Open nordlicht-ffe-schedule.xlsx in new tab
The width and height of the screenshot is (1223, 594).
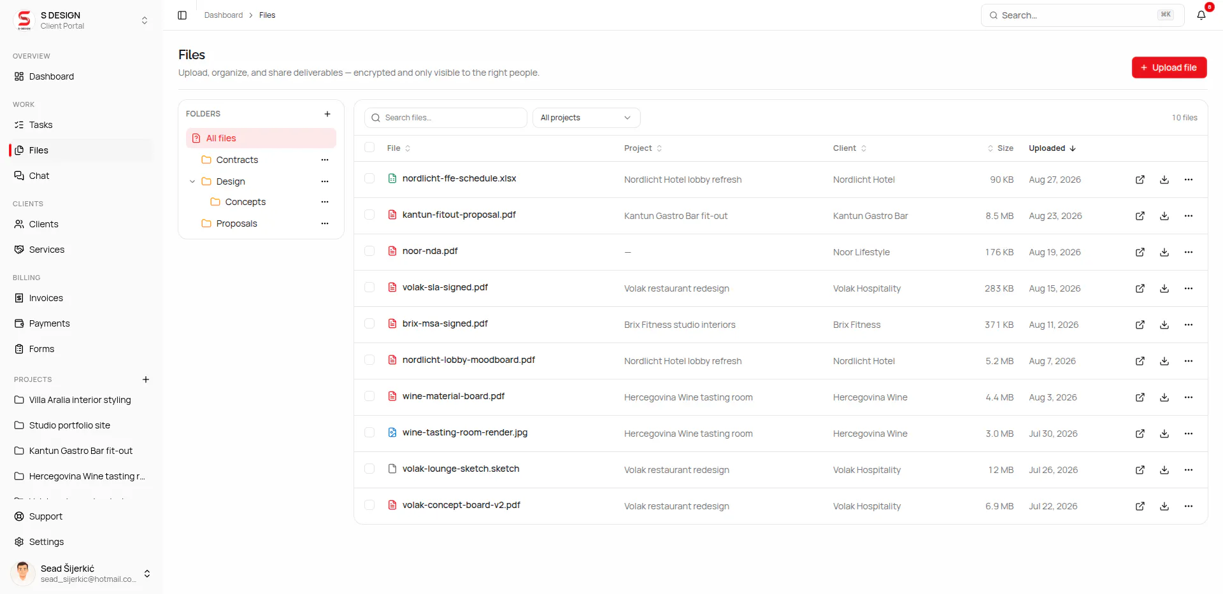[x=1140, y=180]
